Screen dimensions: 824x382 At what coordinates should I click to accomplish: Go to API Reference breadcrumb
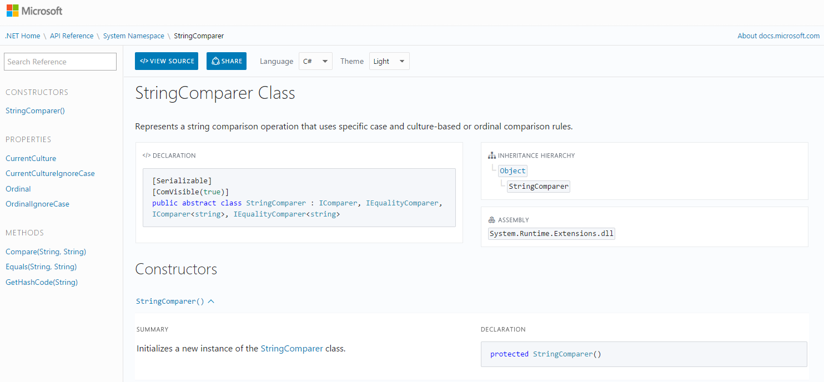tap(72, 36)
